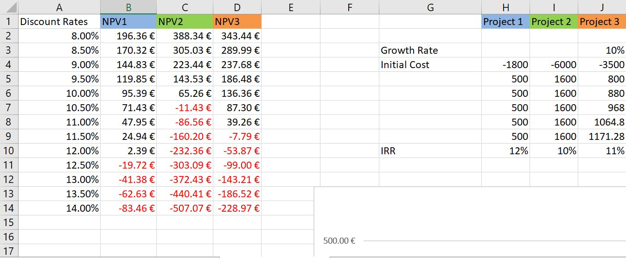Select column J header
Image resolution: width=626 pixels, height=258 pixels.
(x=602, y=7)
